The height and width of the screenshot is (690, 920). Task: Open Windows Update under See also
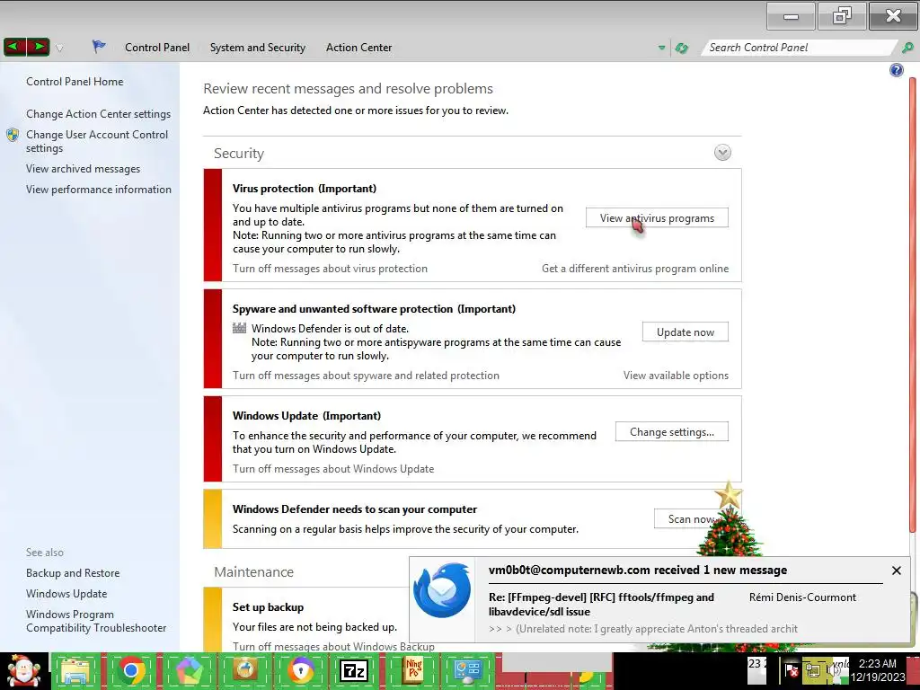[66, 594]
